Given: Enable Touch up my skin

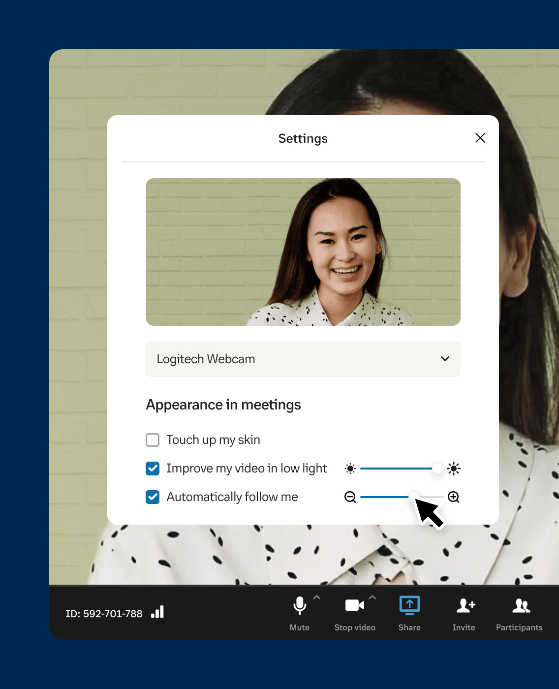Looking at the screenshot, I should (153, 440).
